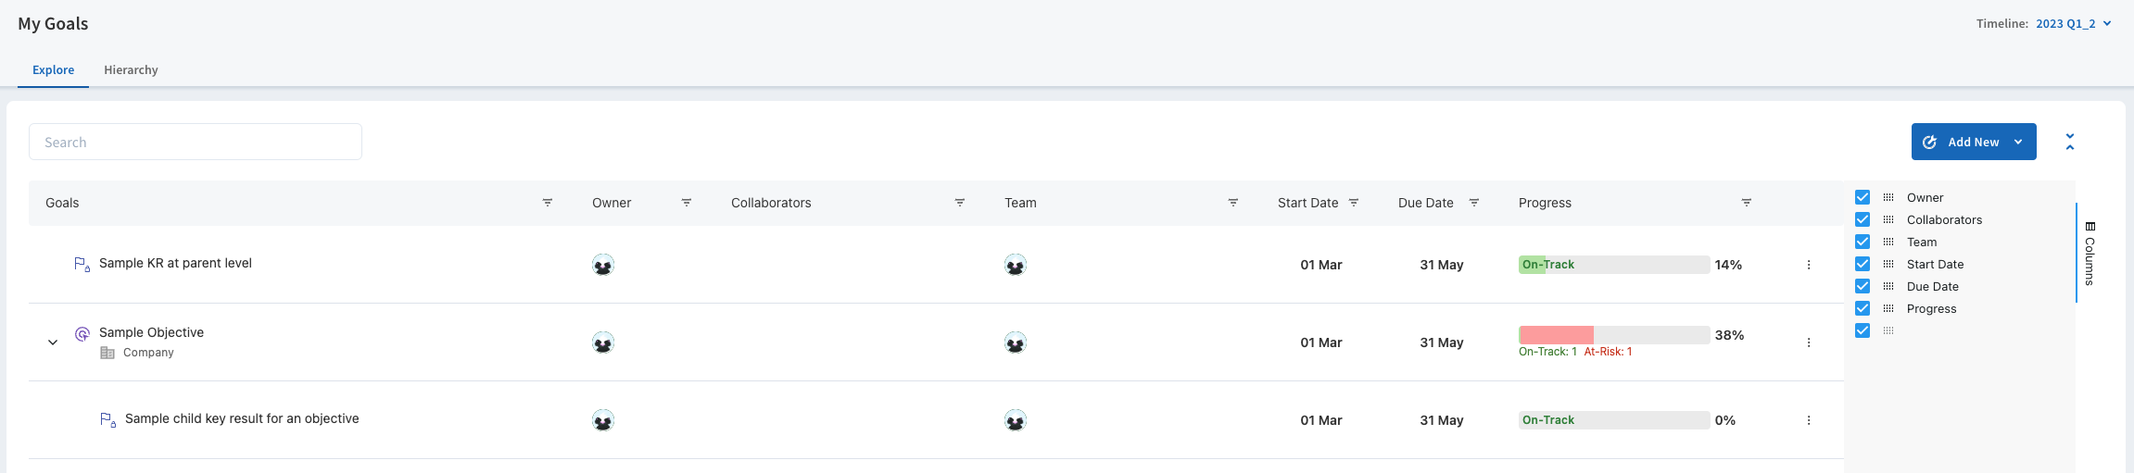Open three-dot menu for Sample Objective row
The width and height of the screenshot is (2134, 473).
1809,342
